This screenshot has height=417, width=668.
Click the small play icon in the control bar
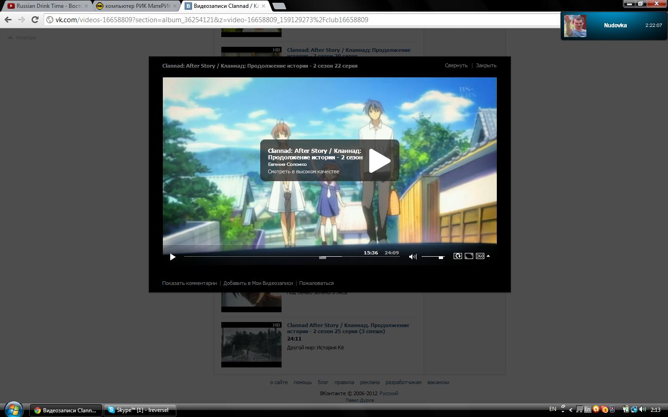[x=173, y=257]
